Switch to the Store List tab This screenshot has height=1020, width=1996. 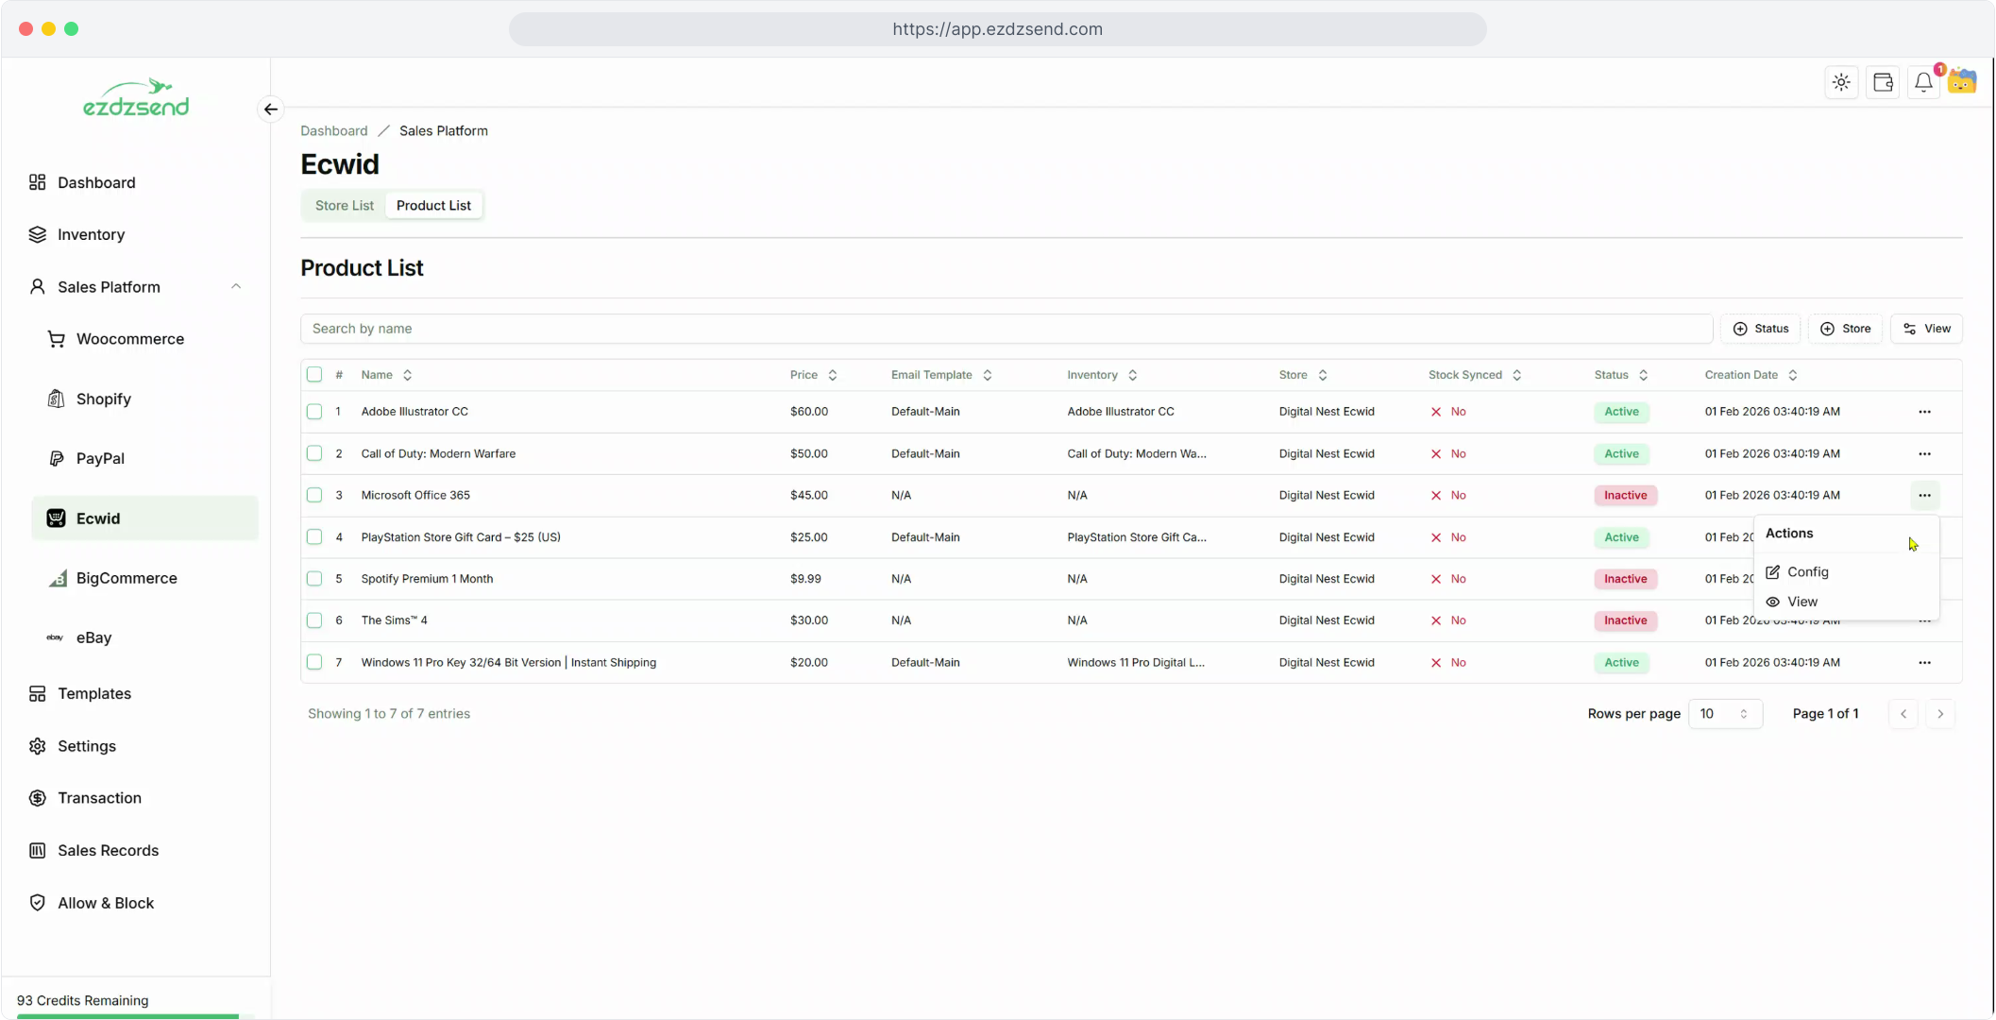point(344,206)
